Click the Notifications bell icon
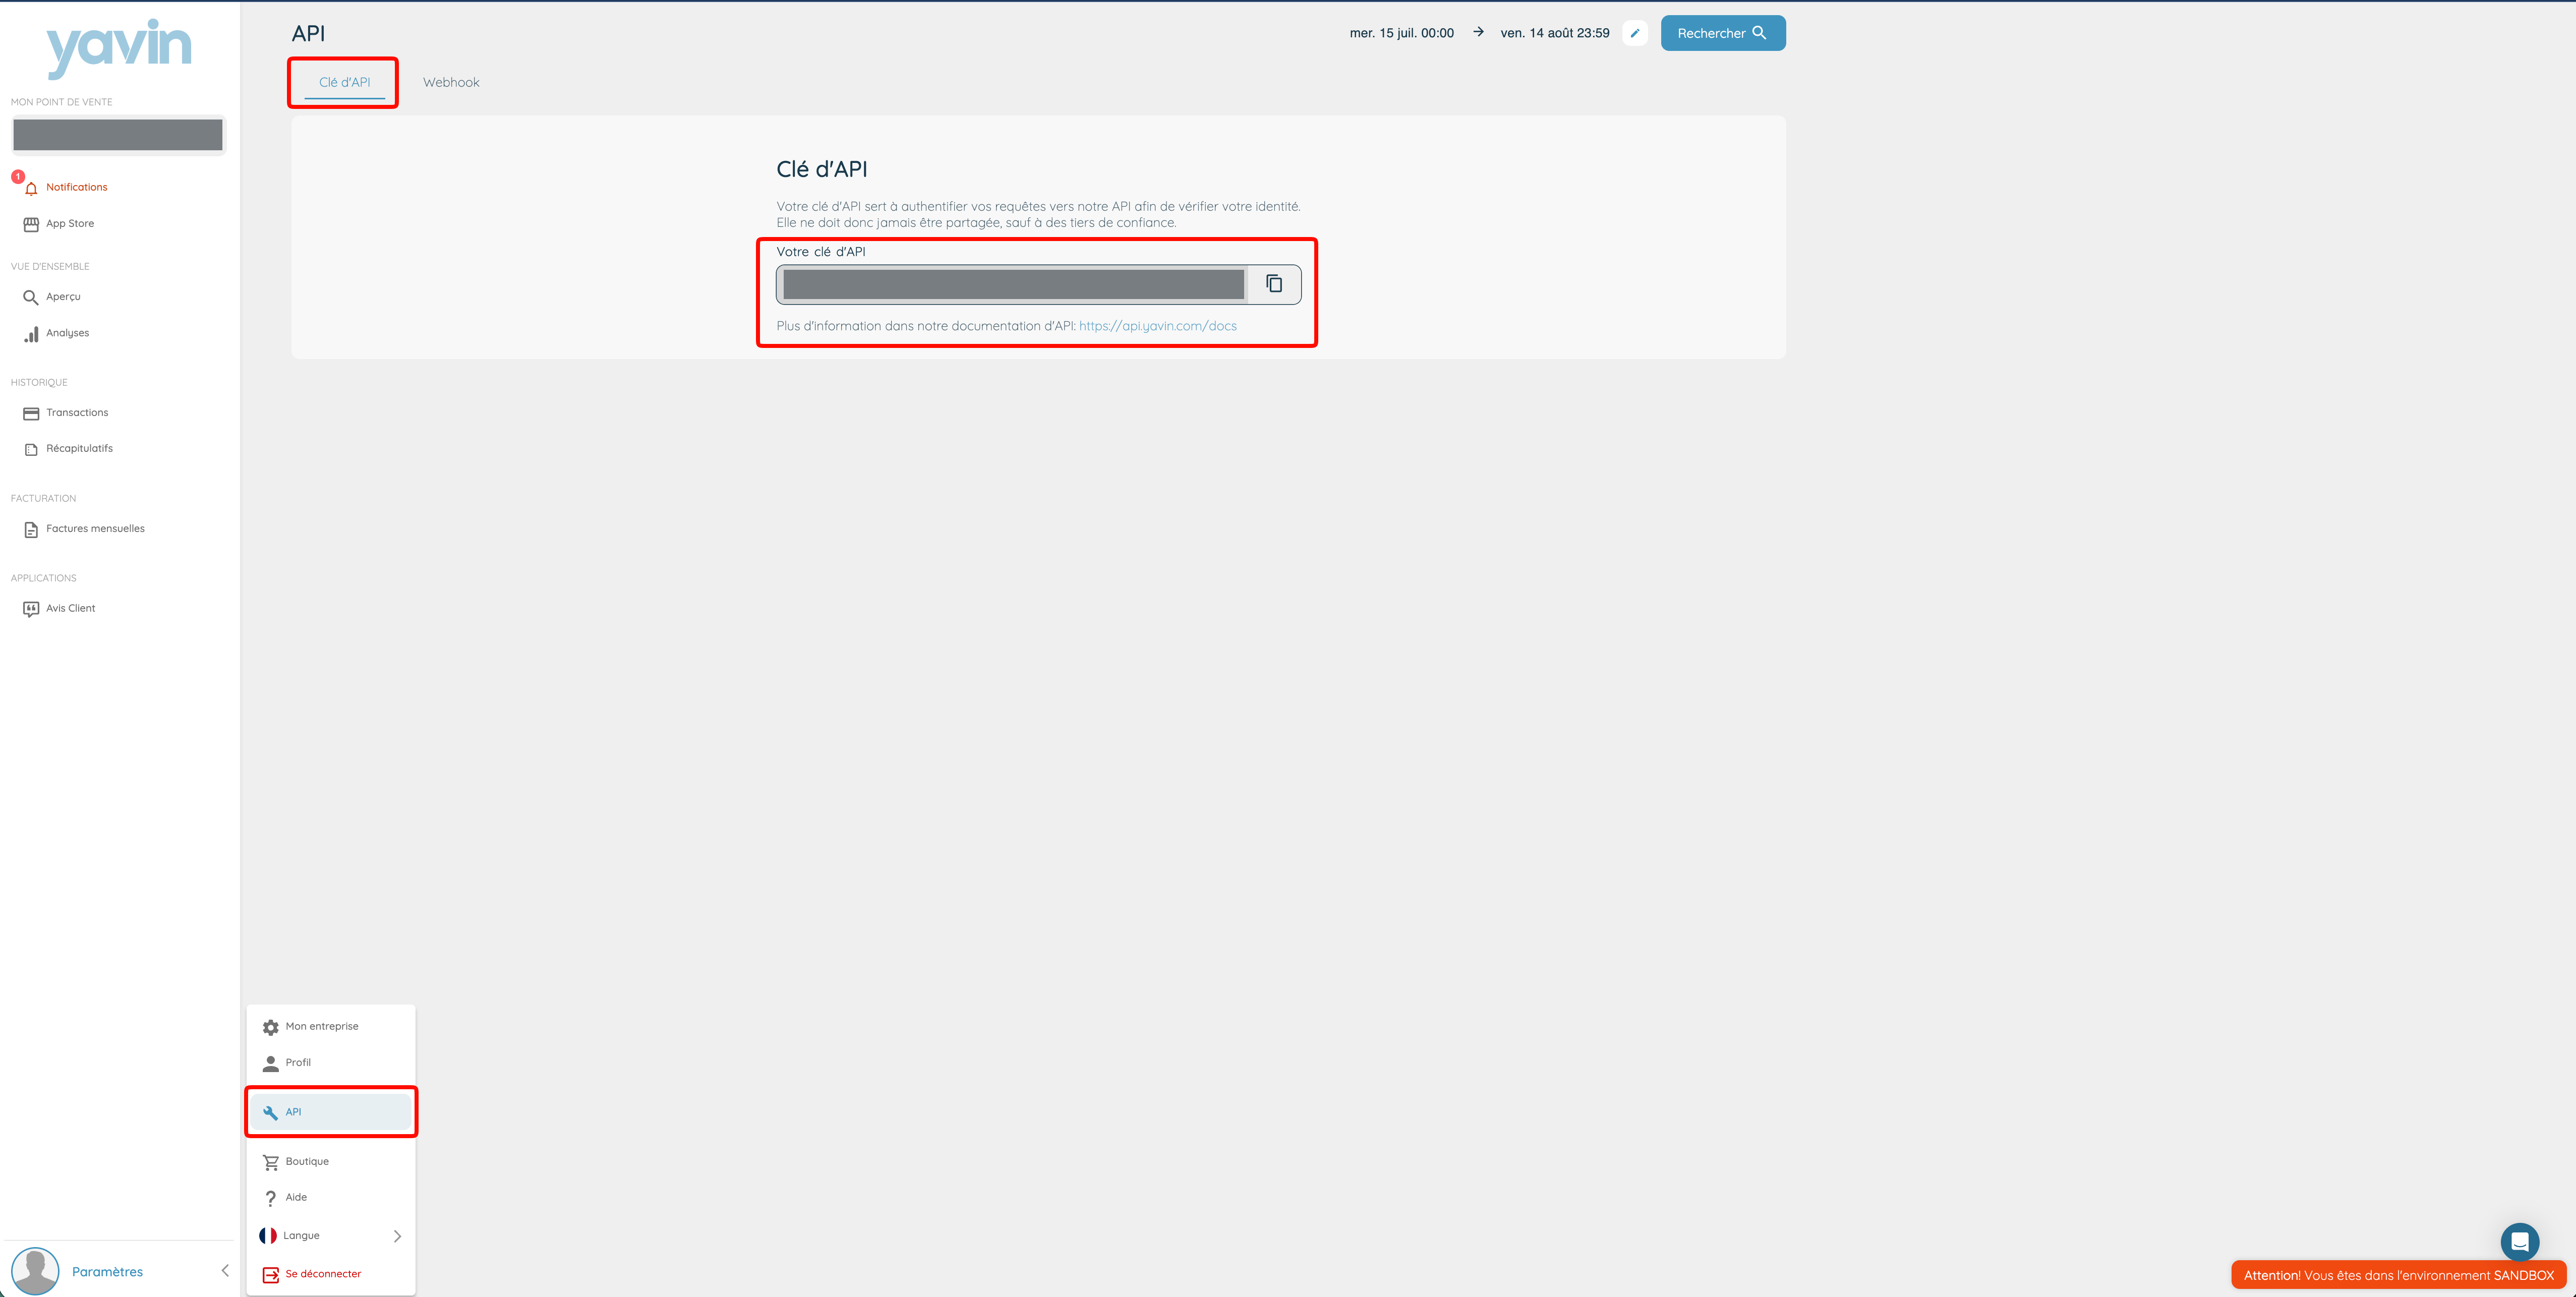Viewport: 2576px width, 1297px height. 31,188
